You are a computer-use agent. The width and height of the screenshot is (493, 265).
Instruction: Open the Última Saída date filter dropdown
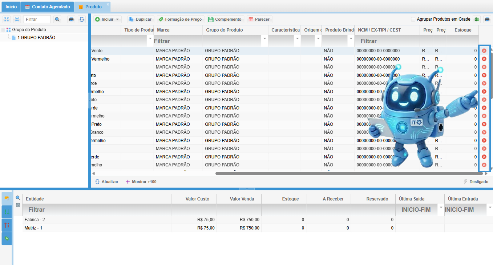pyautogui.click(x=441, y=207)
